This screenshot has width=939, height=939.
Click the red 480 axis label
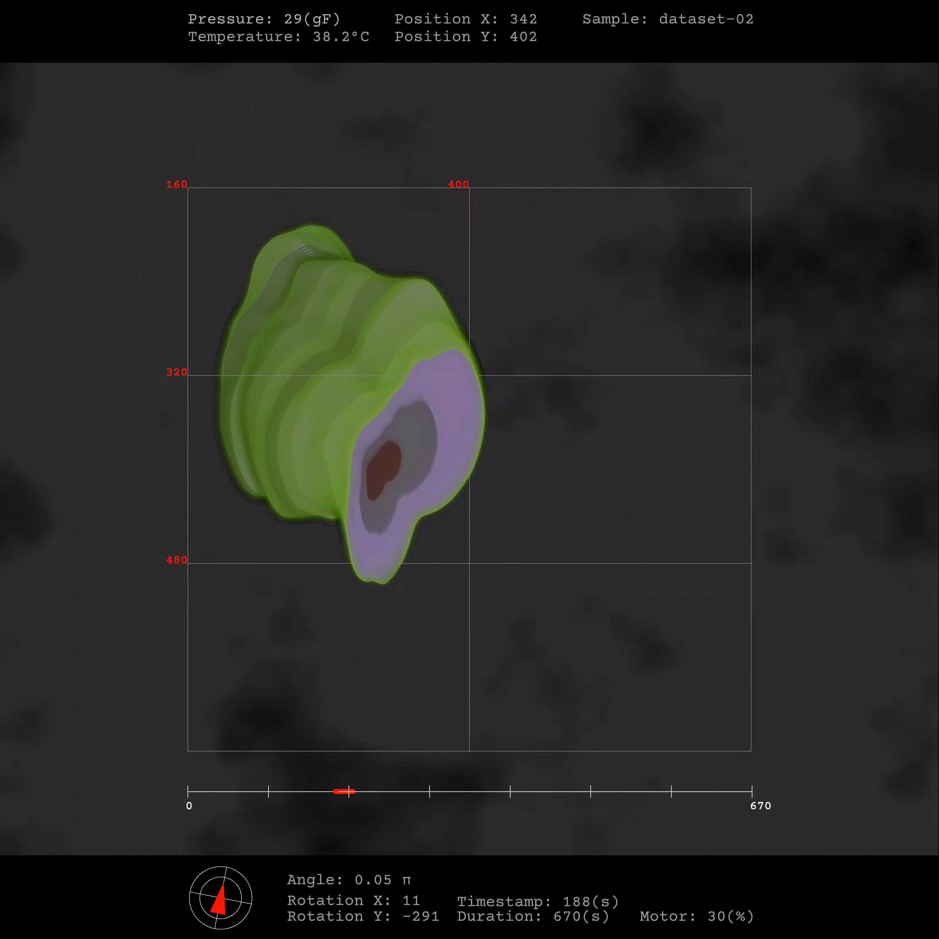(176, 560)
